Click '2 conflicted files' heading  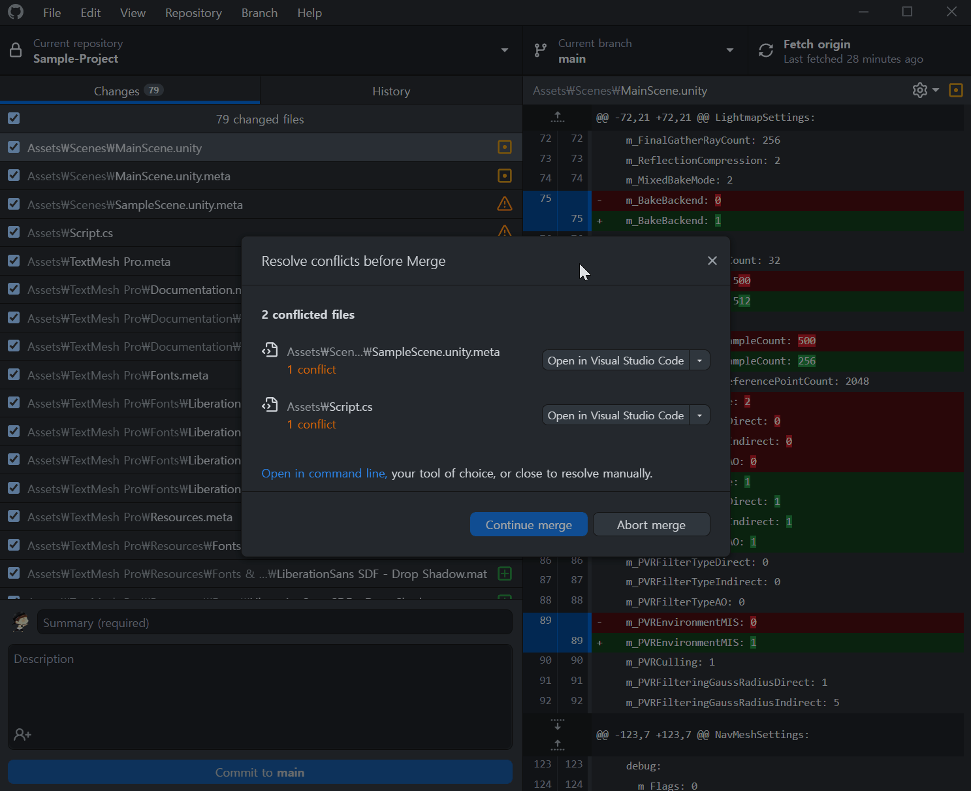pos(308,314)
